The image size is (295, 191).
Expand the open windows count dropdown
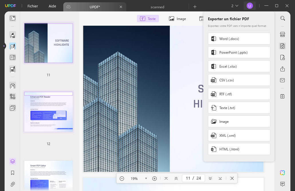[235, 6]
